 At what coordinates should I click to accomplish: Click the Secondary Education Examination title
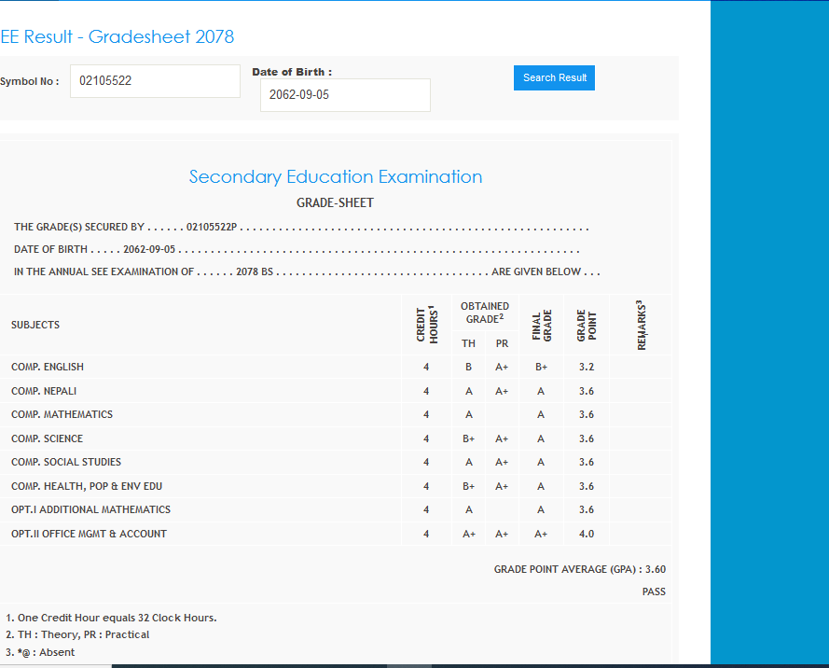pos(336,177)
